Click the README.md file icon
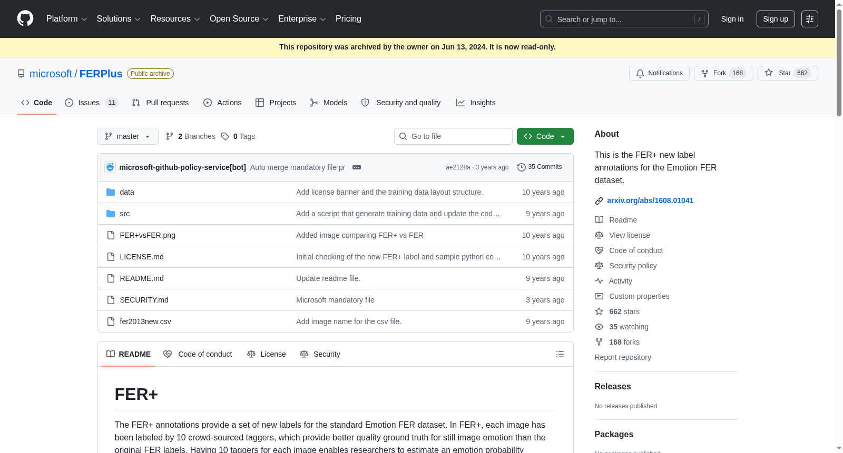This screenshot has width=843, height=453. (x=111, y=278)
